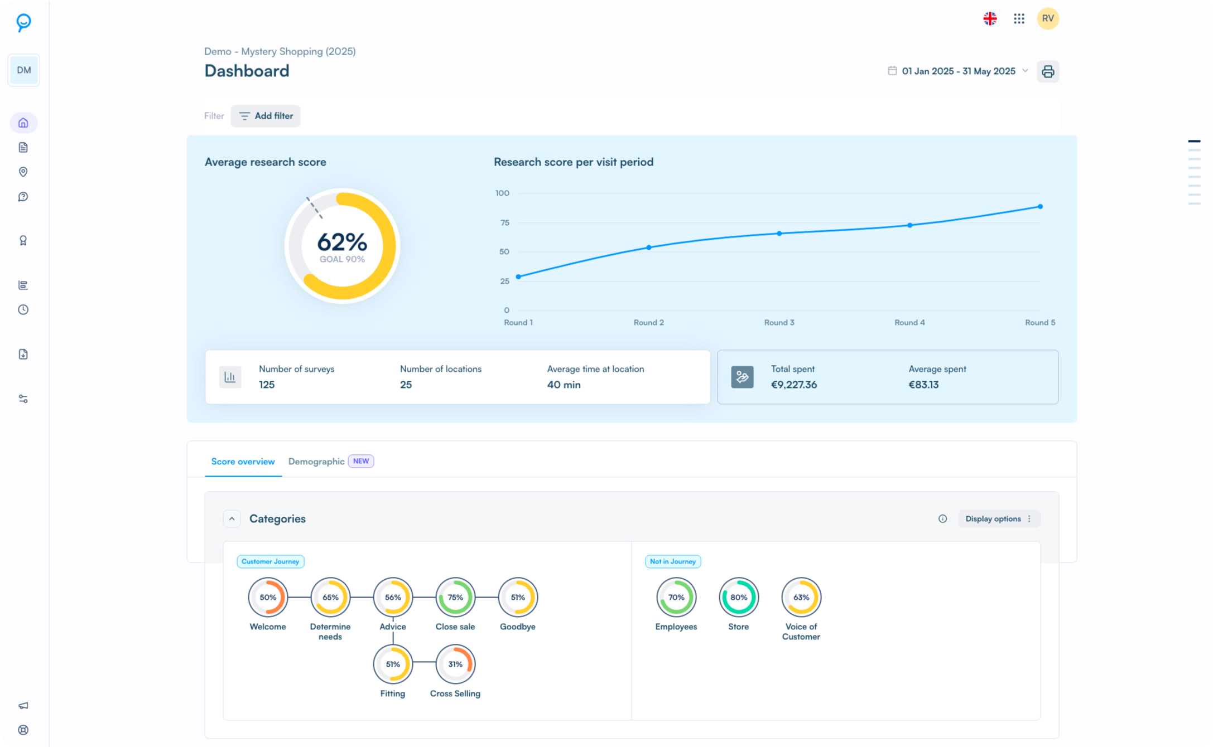Click the Categories info icon
Viewport: 1213px width, 747px height.
click(942, 519)
